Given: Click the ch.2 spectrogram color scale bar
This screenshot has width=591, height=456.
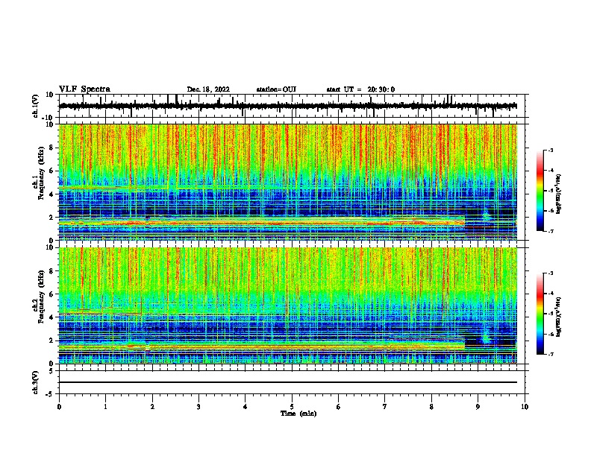Looking at the screenshot, I should [540, 314].
